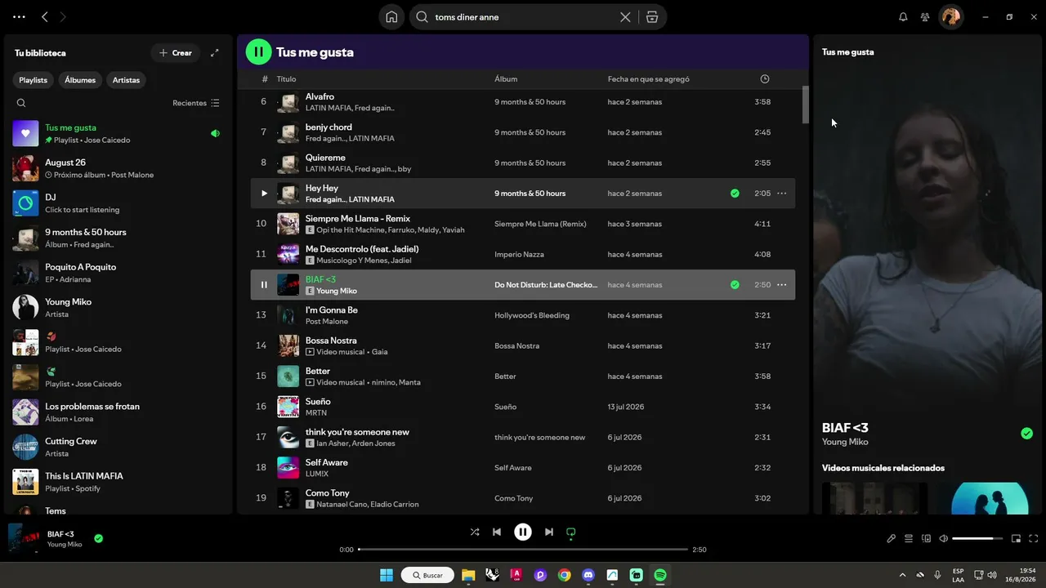This screenshot has width=1046, height=588.
Task: Select the 'Sueño' track title
Action: pyautogui.click(x=318, y=402)
